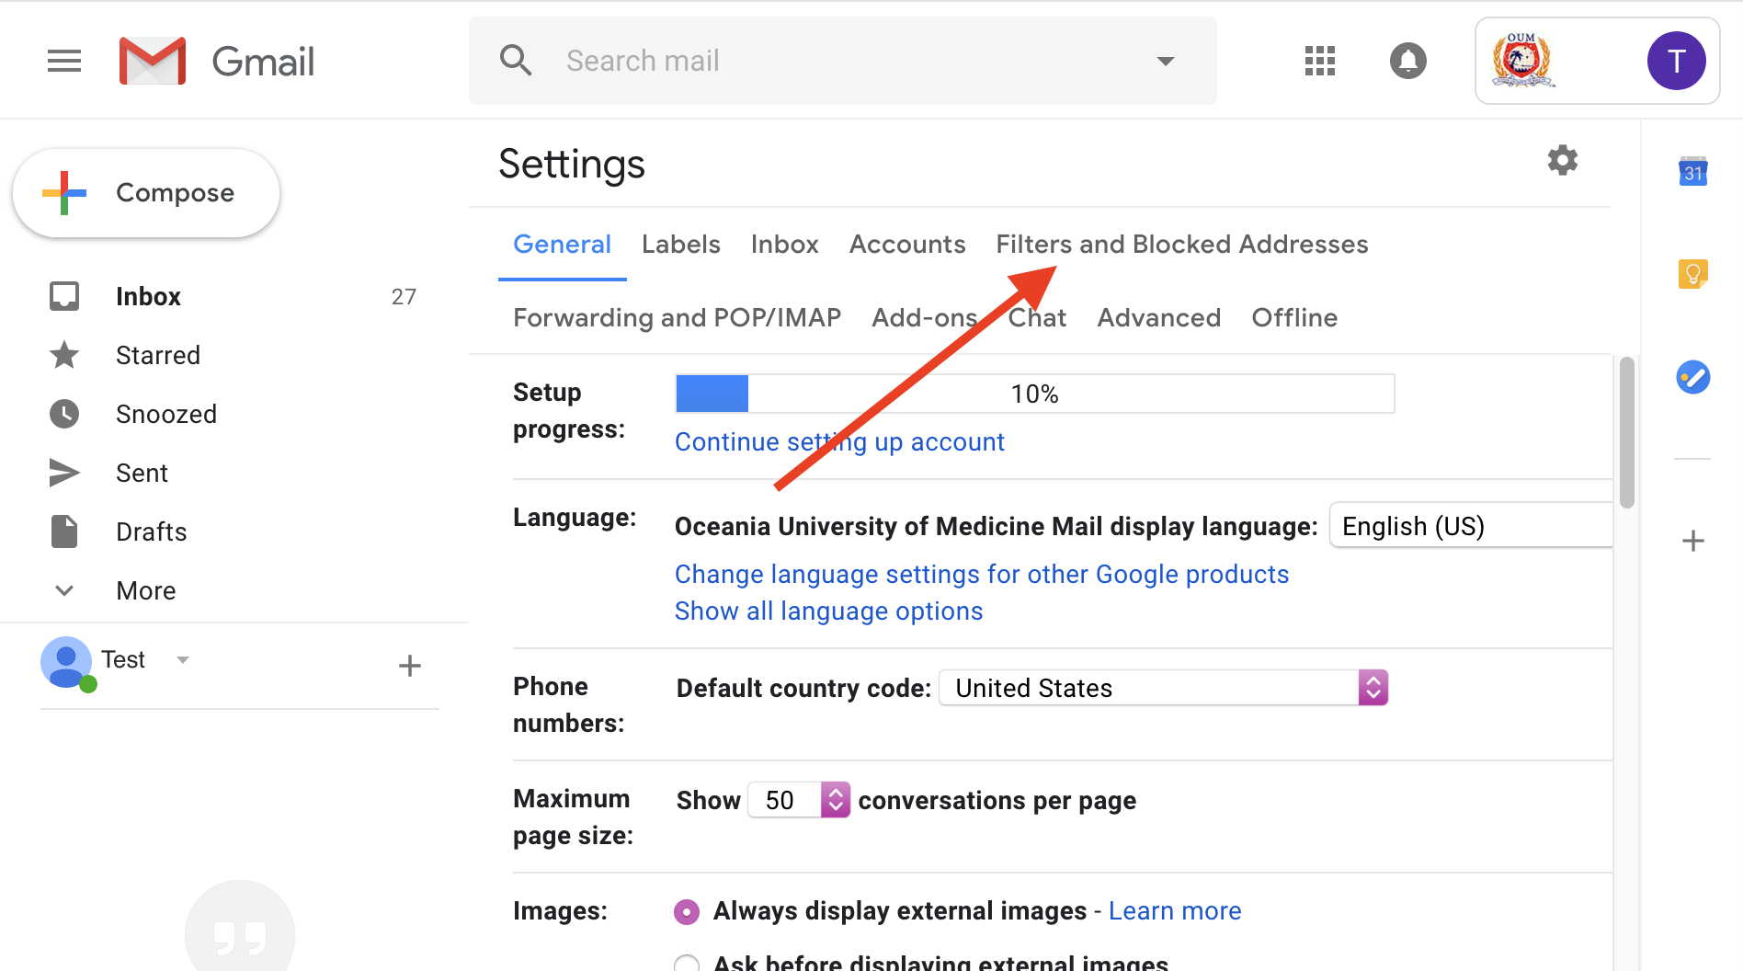1743x971 pixels.
Task: Open the Drafts folder
Action: [x=151, y=531]
